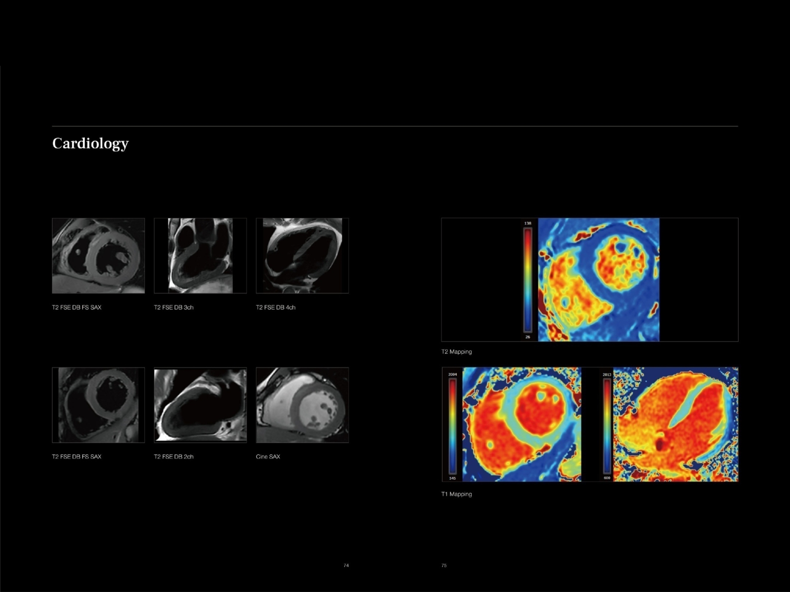The image size is (790, 592).
Task: Click the T2 Mapping caption label
Action: click(457, 351)
